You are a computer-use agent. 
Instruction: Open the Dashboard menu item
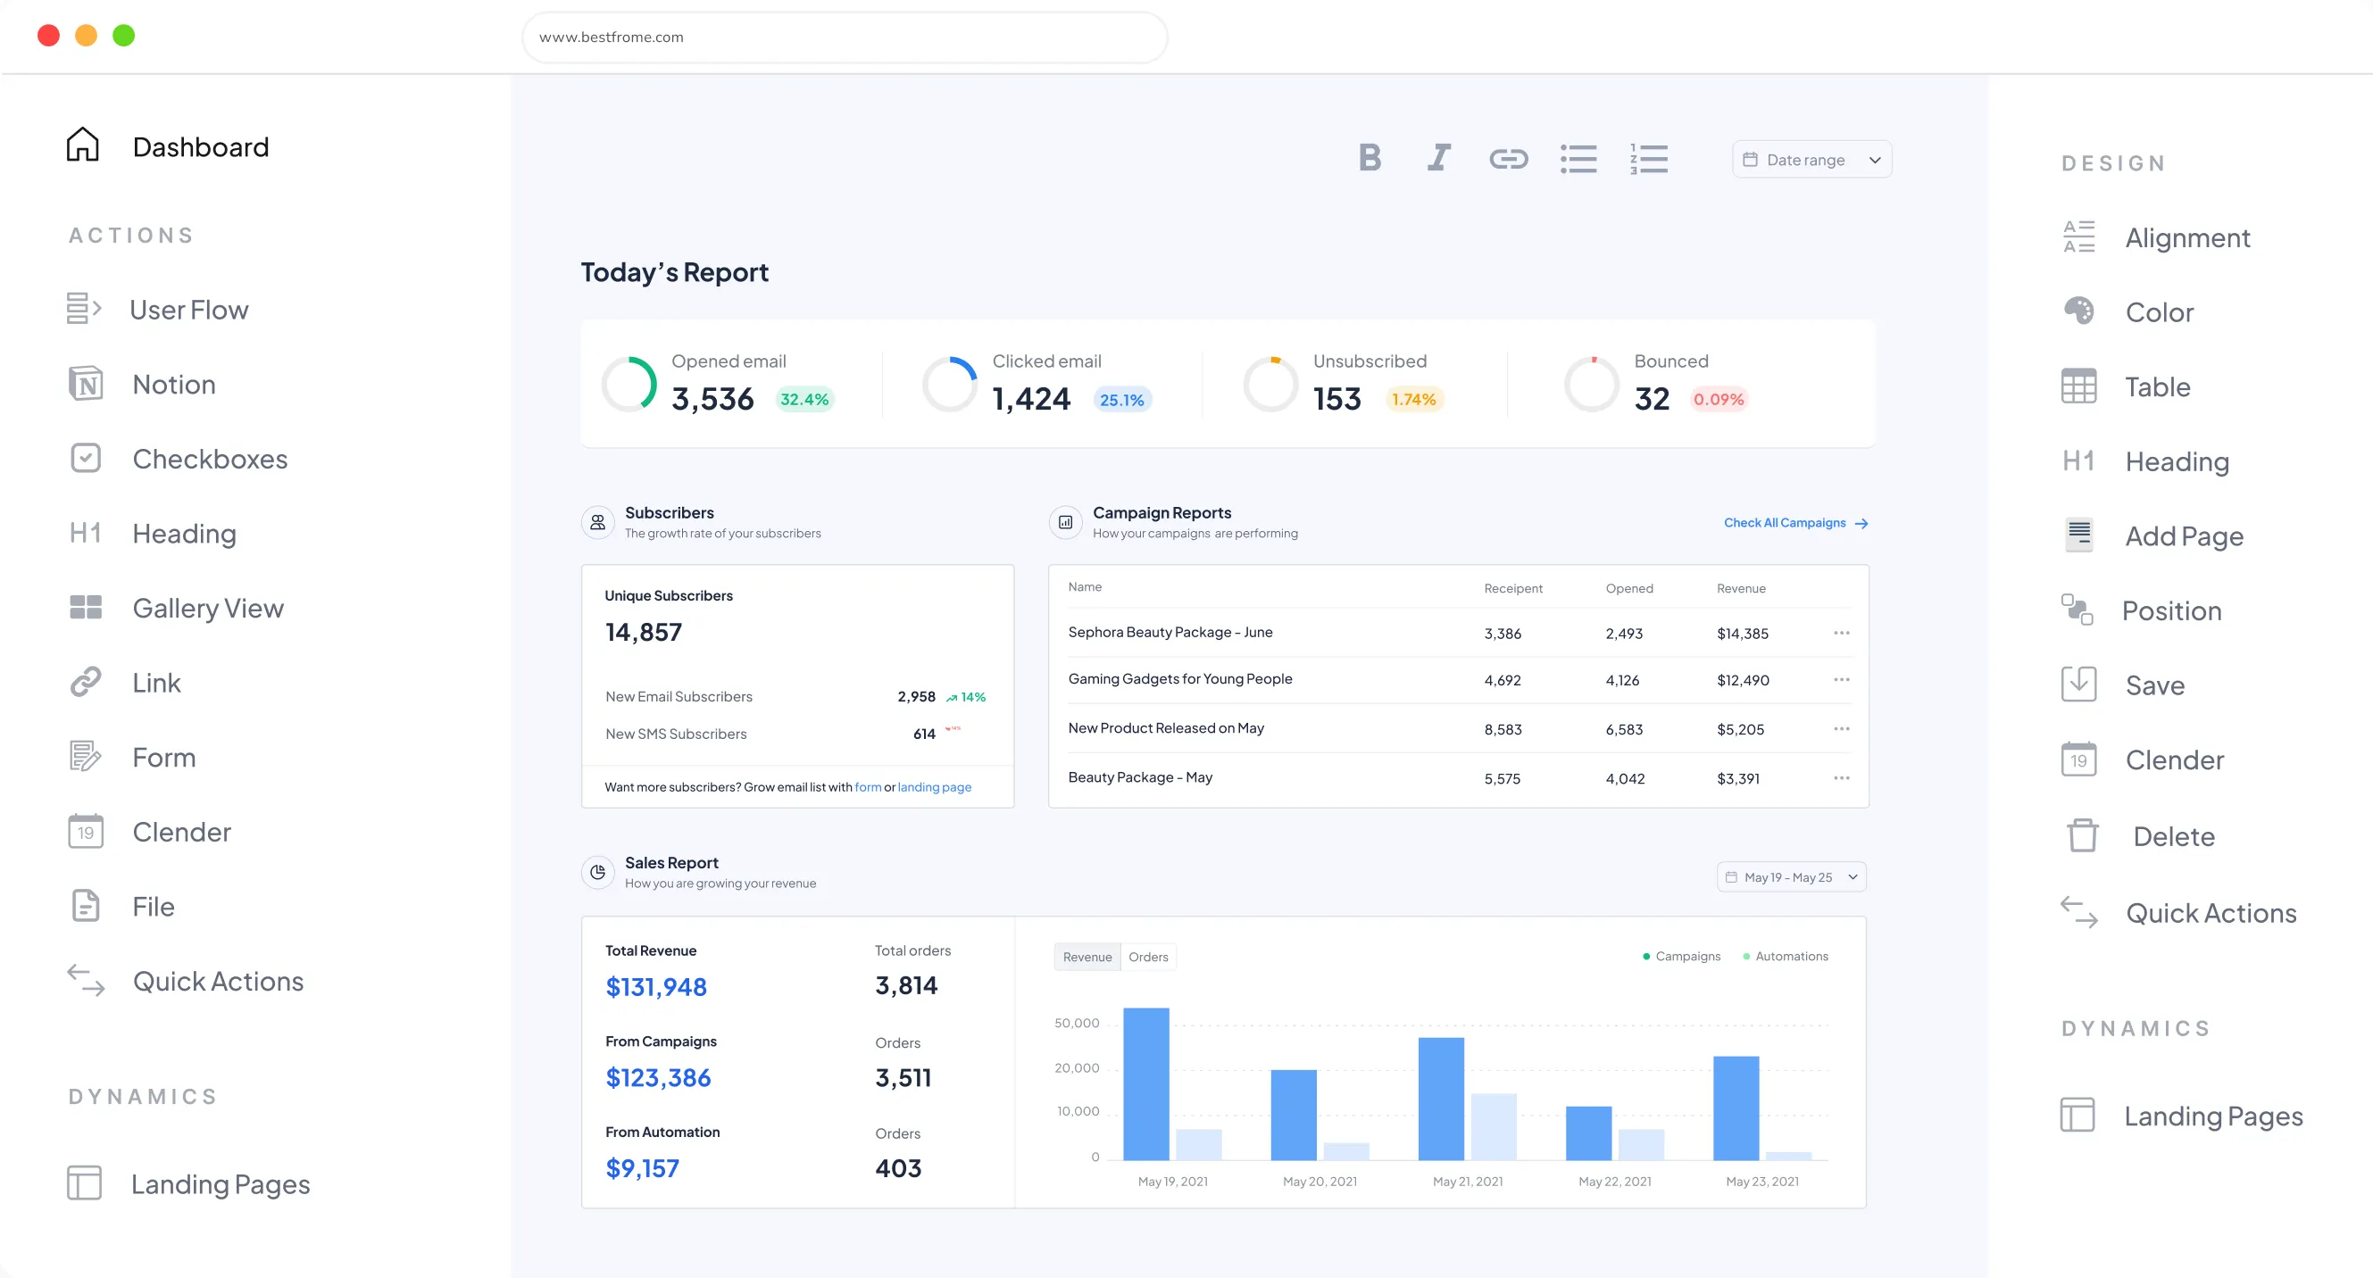click(x=200, y=146)
